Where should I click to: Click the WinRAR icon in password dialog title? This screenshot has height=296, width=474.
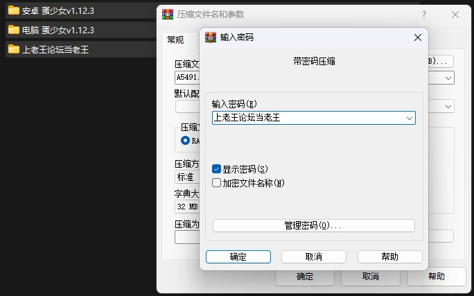pyautogui.click(x=211, y=37)
